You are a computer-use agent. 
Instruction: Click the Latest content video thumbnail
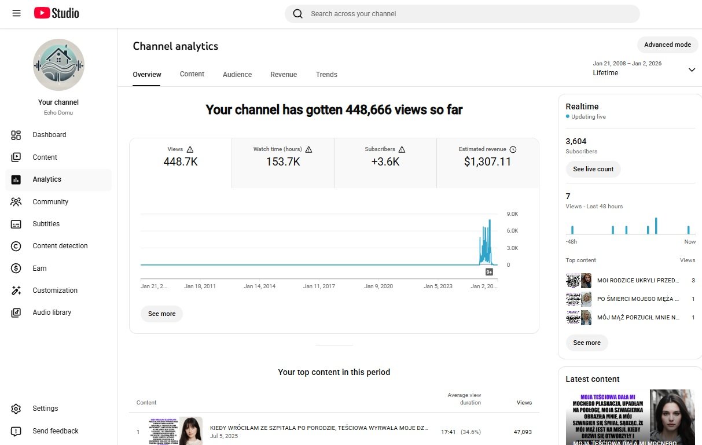tap(630, 417)
